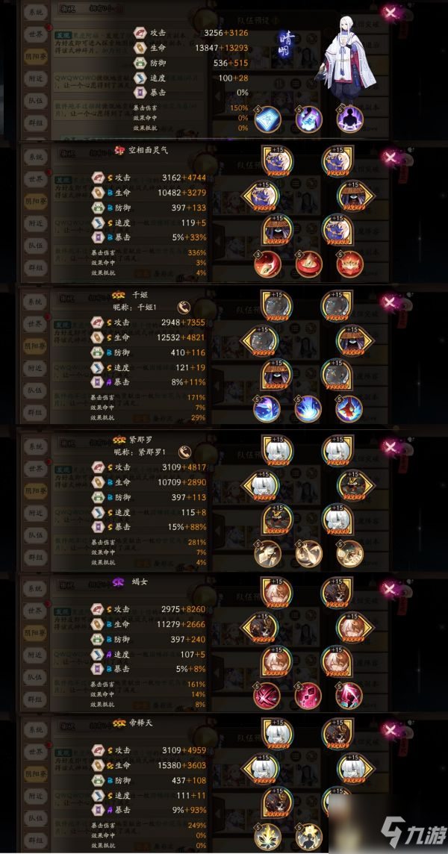This screenshot has width=448, height=854.
Task: Close the 晴明 stats panel with pink X
Action: pyautogui.click(x=391, y=13)
